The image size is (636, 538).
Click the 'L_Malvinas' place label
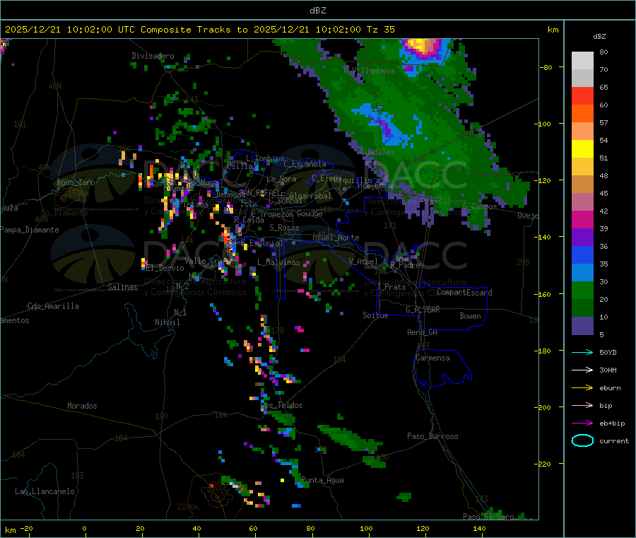click(x=278, y=262)
